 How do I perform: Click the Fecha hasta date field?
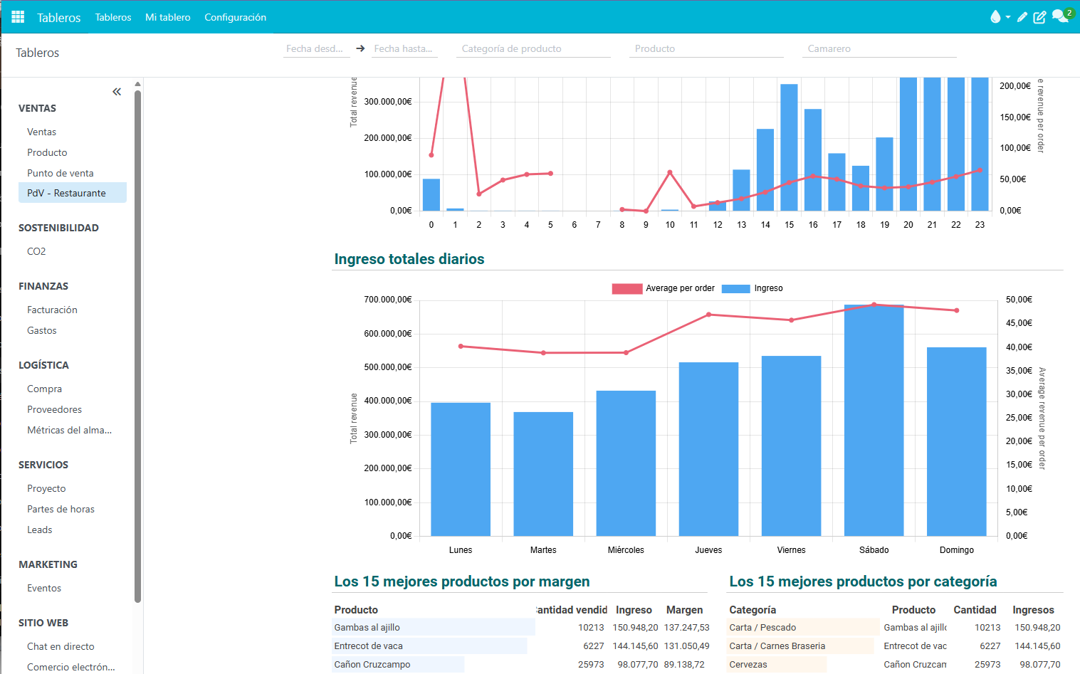pos(404,48)
